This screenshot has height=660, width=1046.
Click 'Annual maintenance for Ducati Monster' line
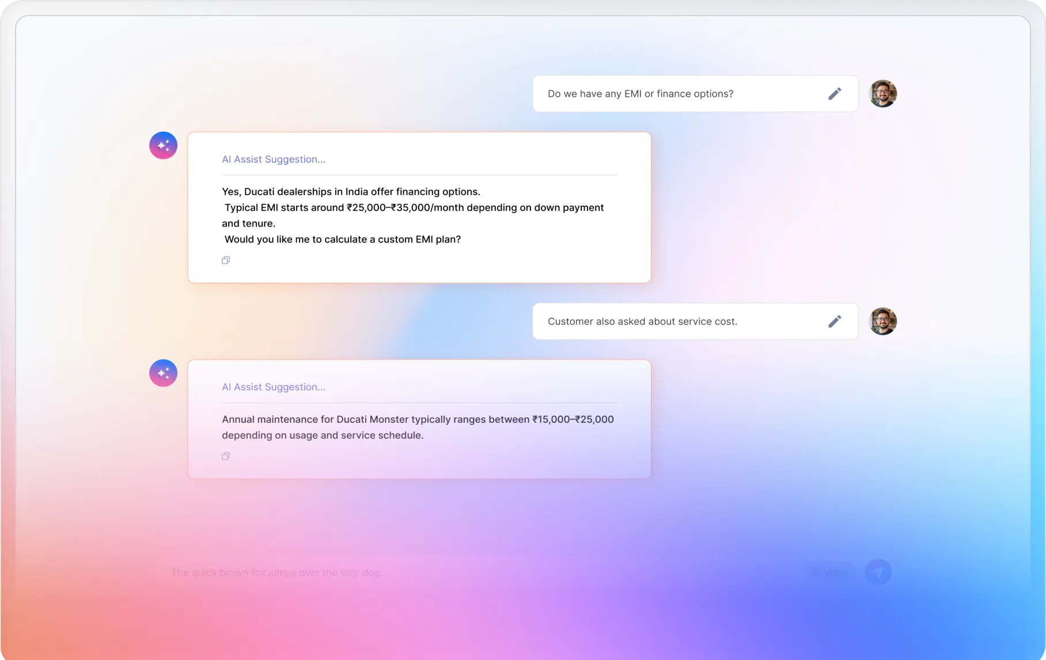[x=418, y=419]
